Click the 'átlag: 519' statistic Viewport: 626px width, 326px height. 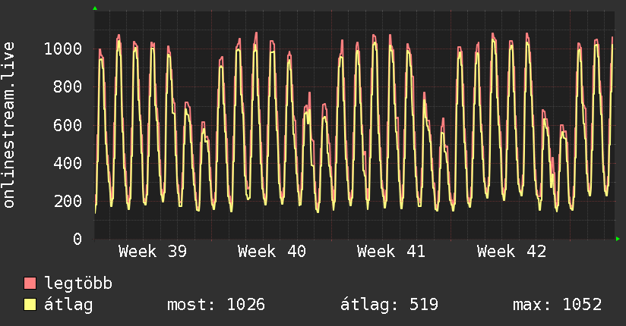pyautogui.click(x=389, y=305)
